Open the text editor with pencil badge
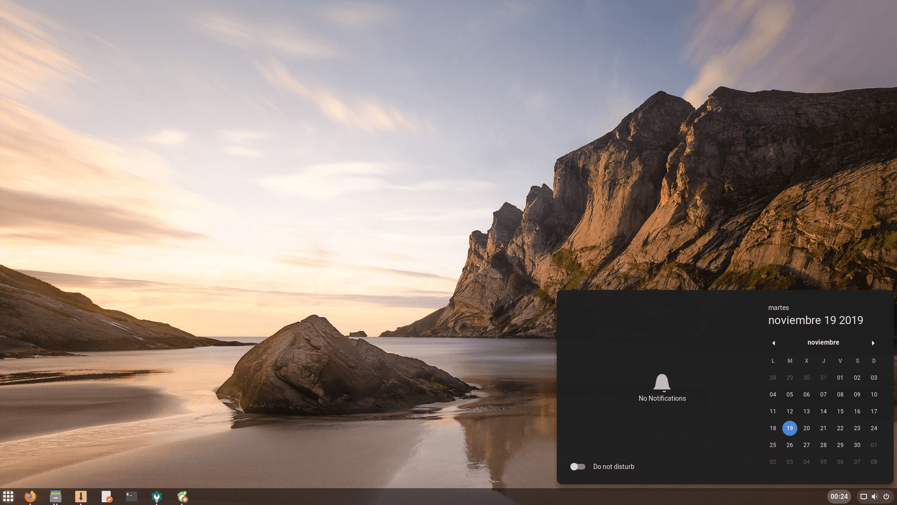The image size is (897, 505). pyautogui.click(x=107, y=496)
